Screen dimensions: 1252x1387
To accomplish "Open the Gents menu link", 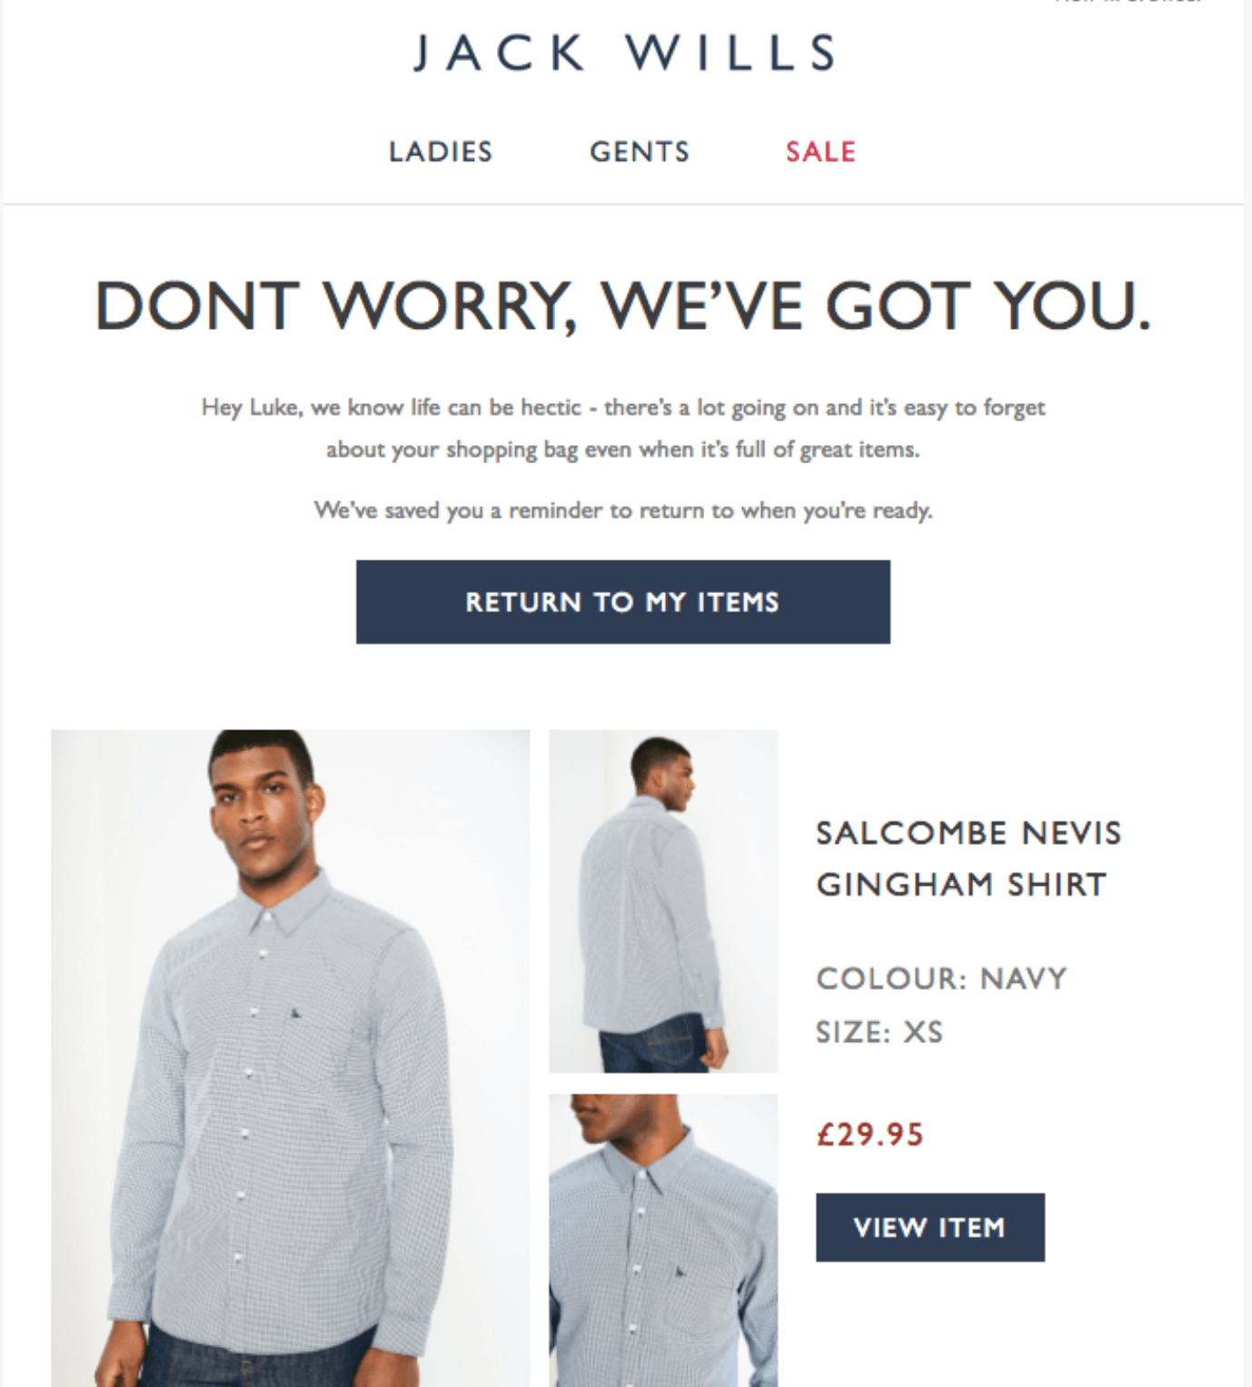I will click(640, 152).
